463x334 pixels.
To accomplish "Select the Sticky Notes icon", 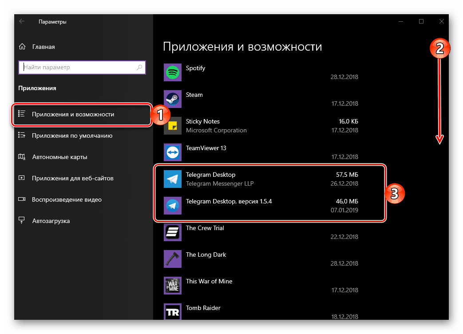I will tap(172, 125).
